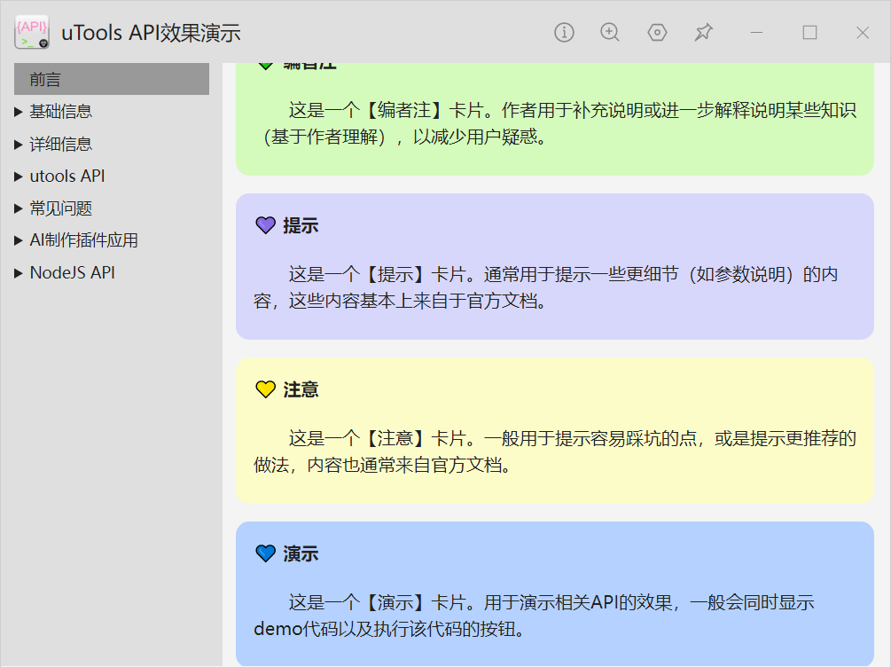Maximize the uTools window
The width and height of the screenshot is (891, 667).
tap(809, 33)
